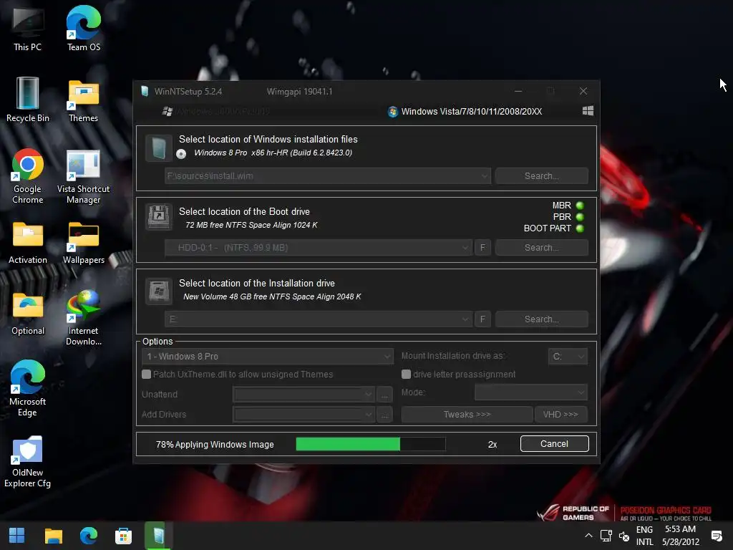Click the WinNTSetup title bar app icon
This screenshot has width=733, height=550.
pyautogui.click(x=145, y=91)
